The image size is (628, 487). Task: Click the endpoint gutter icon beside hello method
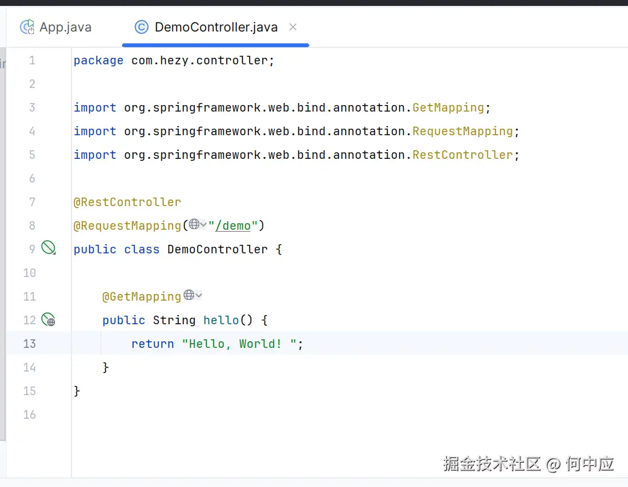point(49,320)
